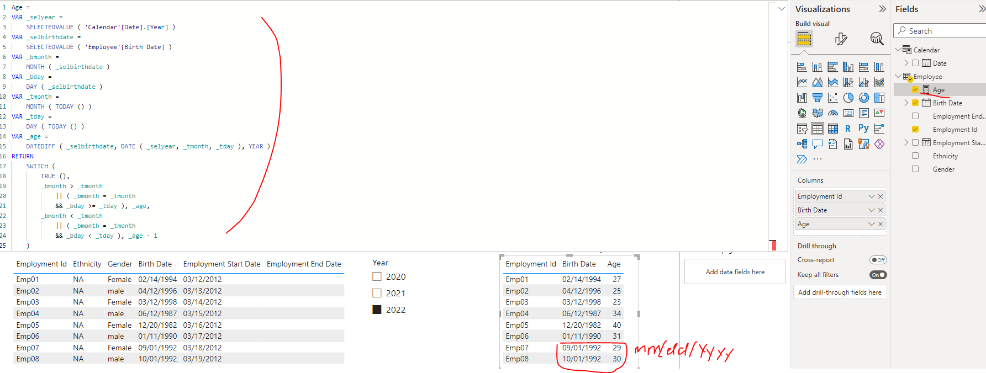Select the card visual with 123
Image resolution: width=986 pixels, height=373 pixels.
click(848, 113)
